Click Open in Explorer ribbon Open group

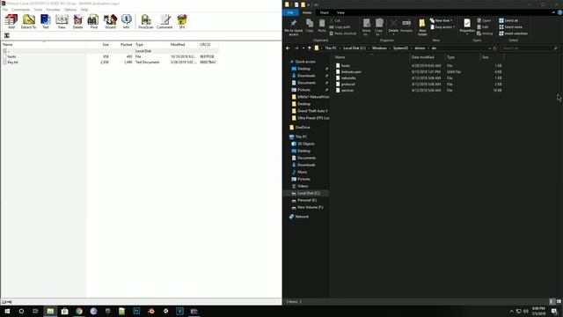[x=484, y=21]
